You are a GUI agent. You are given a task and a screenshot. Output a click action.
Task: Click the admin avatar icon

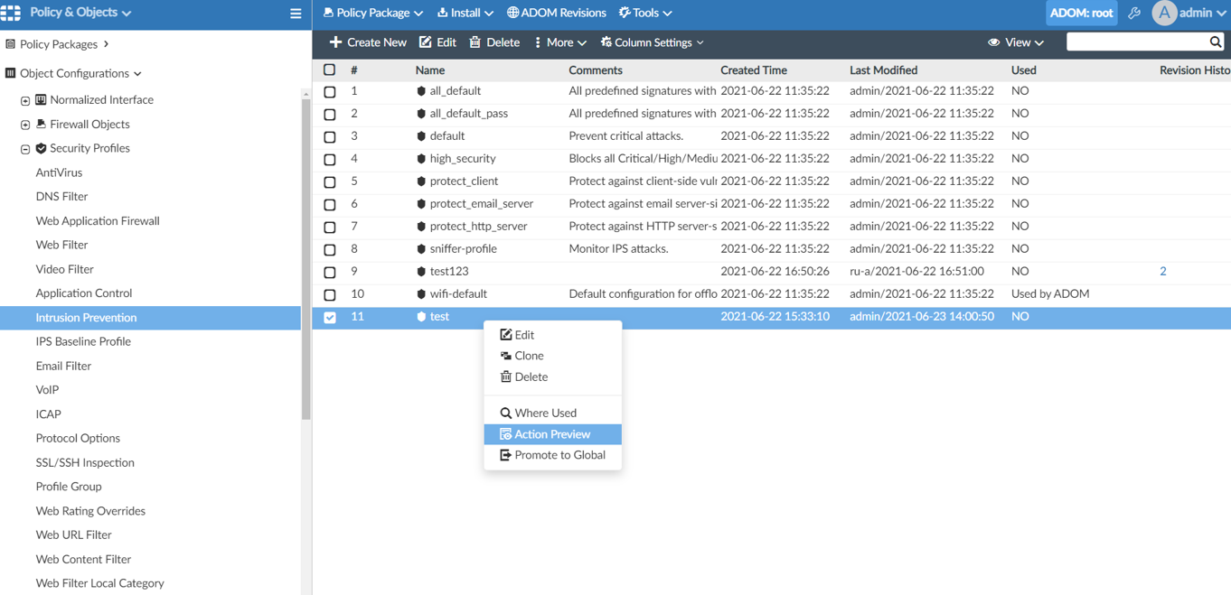(1164, 13)
